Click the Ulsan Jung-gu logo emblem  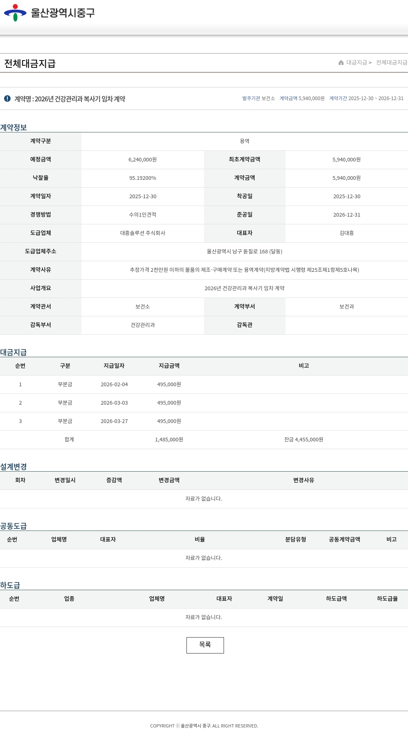click(15, 13)
